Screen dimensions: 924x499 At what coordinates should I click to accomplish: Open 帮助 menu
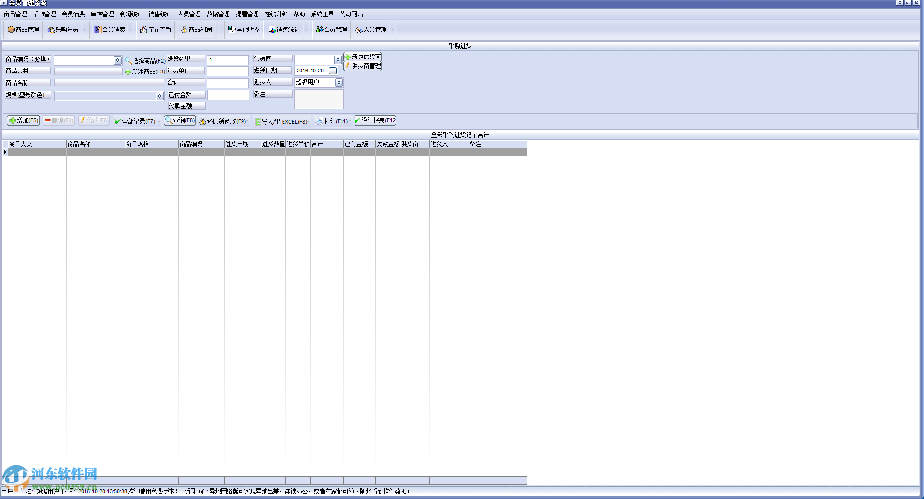click(x=299, y=14)
